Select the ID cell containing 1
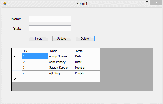This screenshot has width=163, height=104. [35, 56]
